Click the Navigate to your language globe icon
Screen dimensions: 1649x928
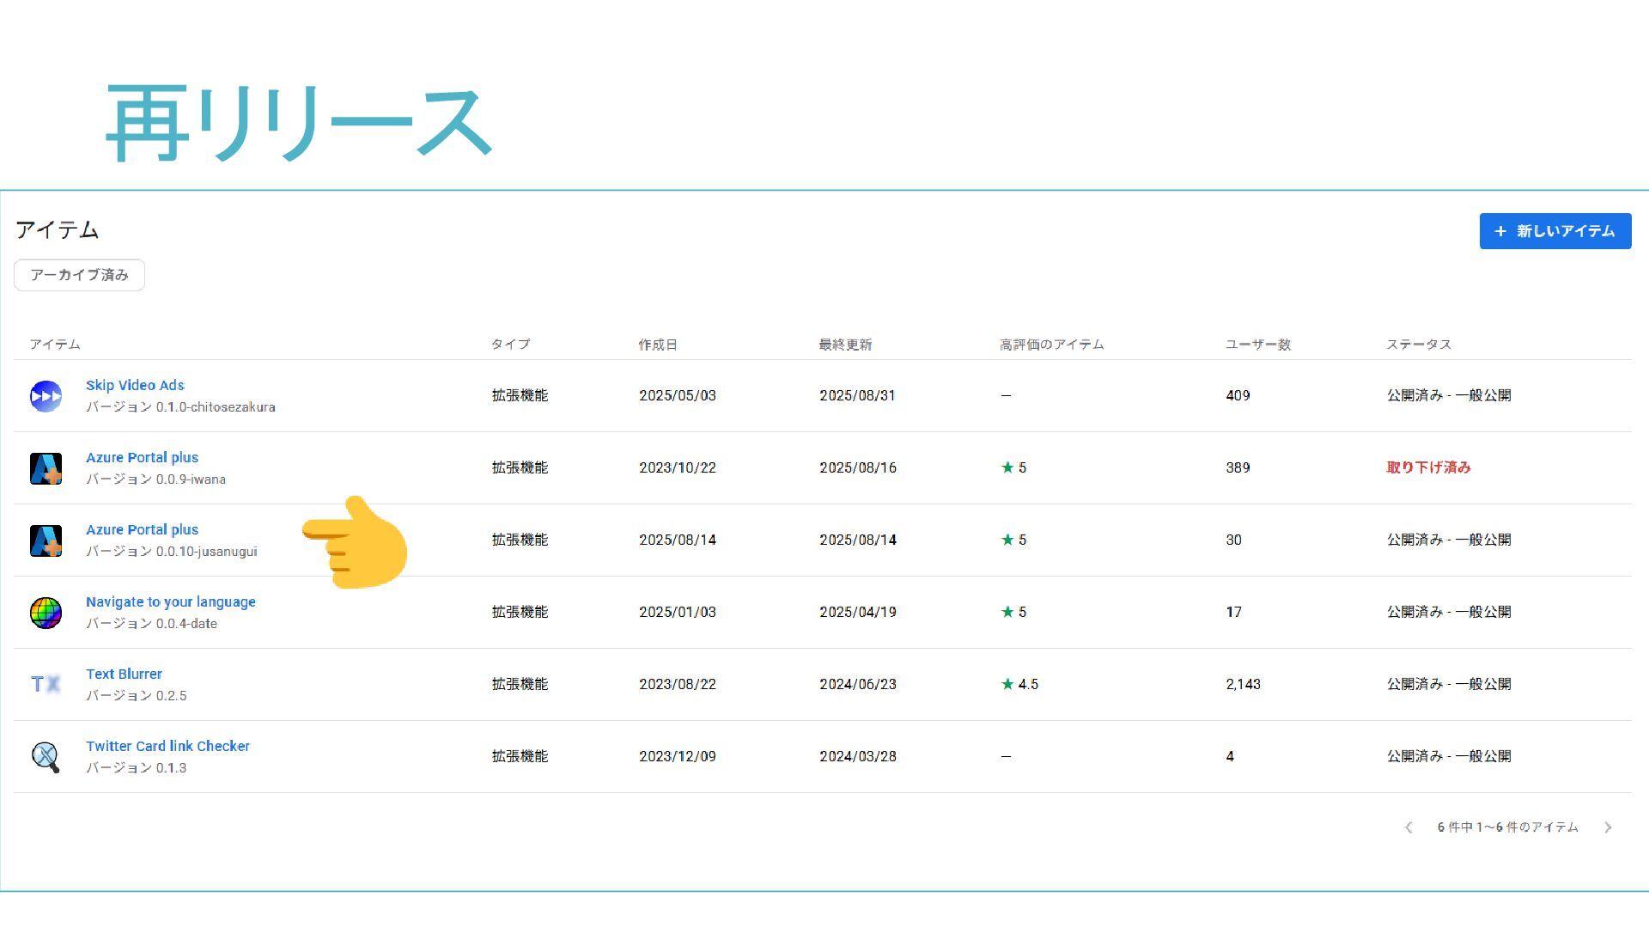click(x=46, y=613)
